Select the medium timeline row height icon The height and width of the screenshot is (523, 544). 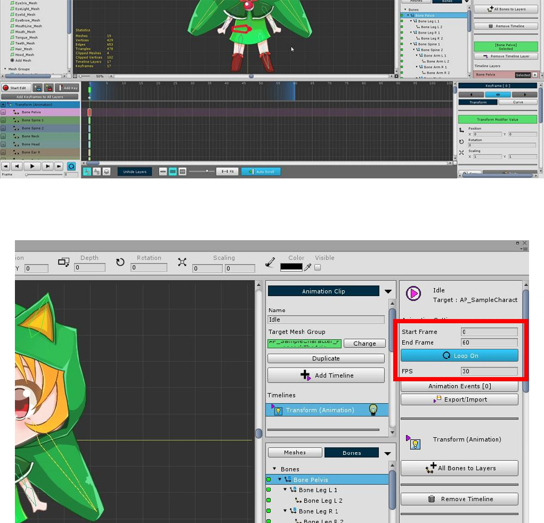pyautogui.click(x=173, y=171)
